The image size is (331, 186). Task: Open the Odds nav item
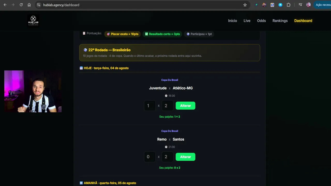[261, 21]
